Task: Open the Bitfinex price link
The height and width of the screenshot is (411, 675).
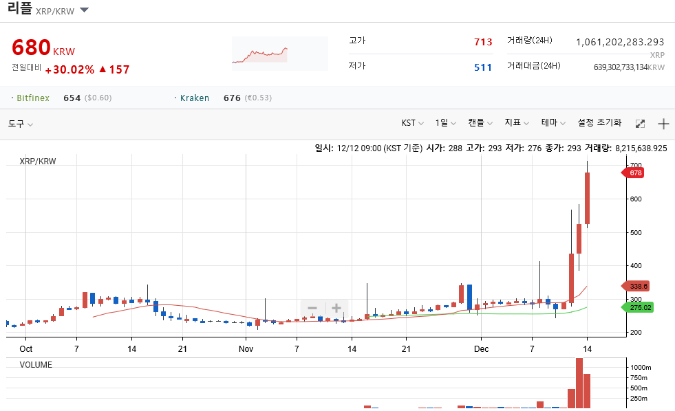Action: click(33, 98)
